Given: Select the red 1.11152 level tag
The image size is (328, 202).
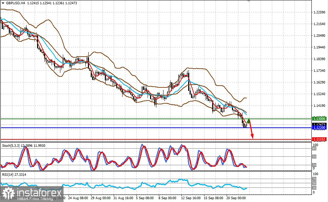Looking at the screenshot, I should [319, 139].
